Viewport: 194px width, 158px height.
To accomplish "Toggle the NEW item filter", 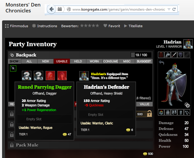I will coord(46,61).
